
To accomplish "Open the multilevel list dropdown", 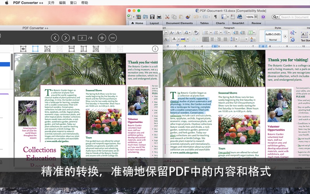I will coord(227,33).
